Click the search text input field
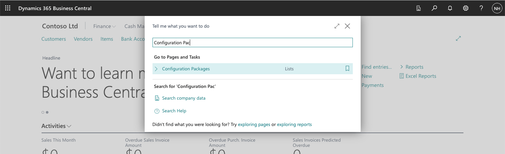Viewport: 505px width, 154px height. (252, 43)
